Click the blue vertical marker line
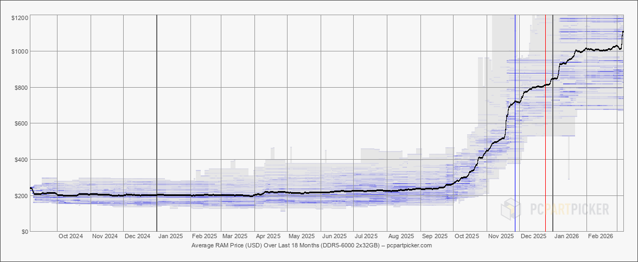Viewport: 638px width, 262px height. tap(515, 123)
